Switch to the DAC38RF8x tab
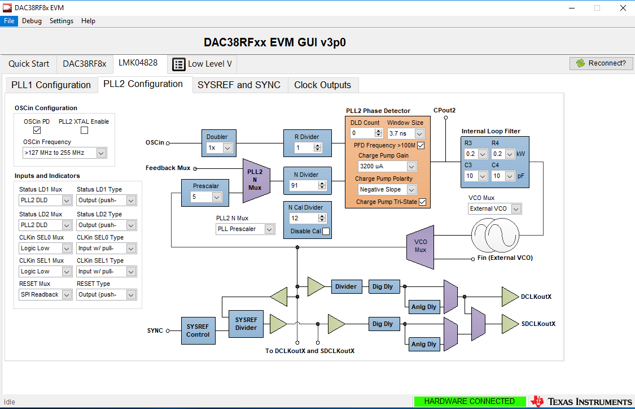Viewport: 635px width, 409px height. pyautogui.click(x=85, y=64)
